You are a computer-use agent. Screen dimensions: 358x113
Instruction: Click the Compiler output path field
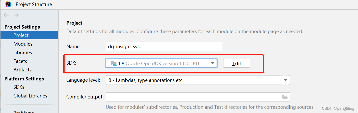tap(193, 97)
